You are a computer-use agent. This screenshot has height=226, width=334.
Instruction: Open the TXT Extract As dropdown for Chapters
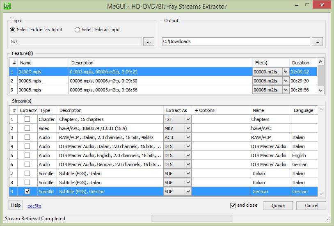pos(188,119)
